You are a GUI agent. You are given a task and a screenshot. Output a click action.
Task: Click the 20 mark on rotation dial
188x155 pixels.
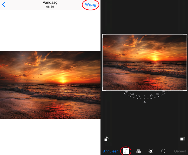click(157, 94)
